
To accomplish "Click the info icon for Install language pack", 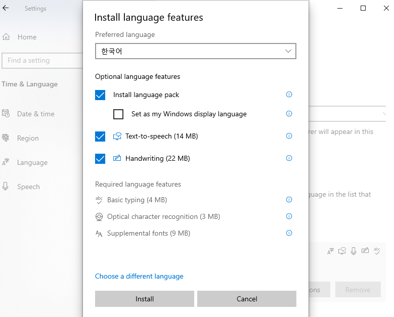I will click(289, 95).
